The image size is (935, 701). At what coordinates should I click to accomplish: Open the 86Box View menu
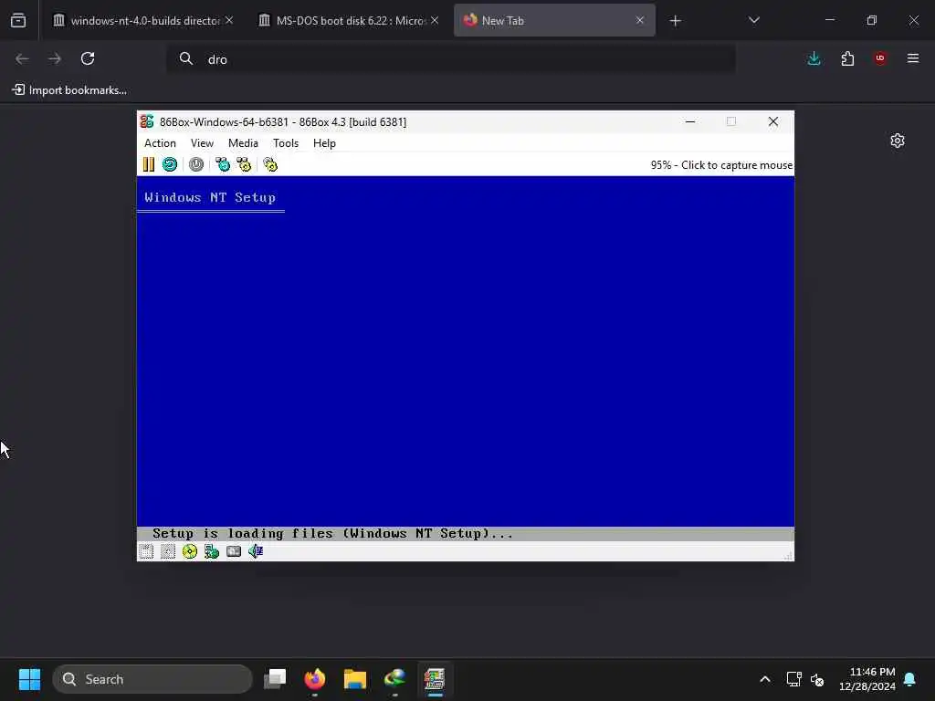point(202,143)
